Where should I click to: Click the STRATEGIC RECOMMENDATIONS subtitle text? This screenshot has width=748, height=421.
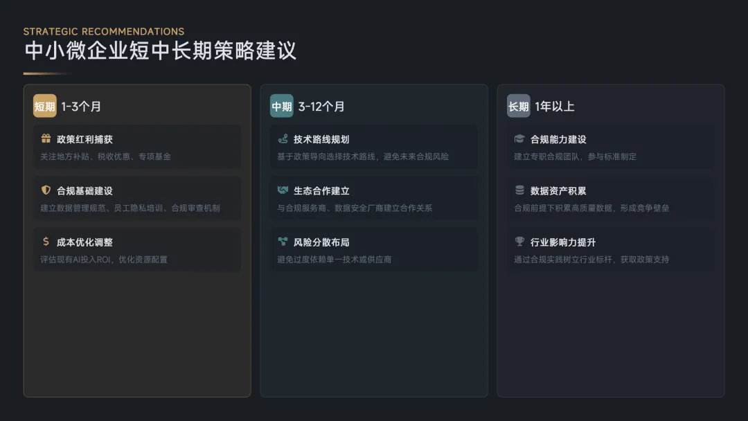[104, 31]
